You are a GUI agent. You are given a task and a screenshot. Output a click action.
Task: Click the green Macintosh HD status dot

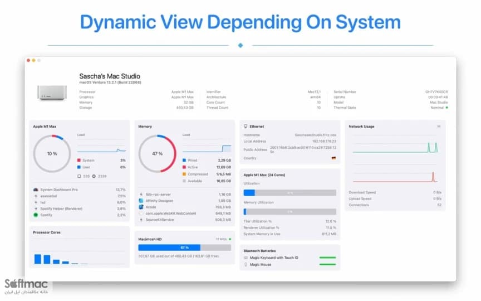click(230, 239)
